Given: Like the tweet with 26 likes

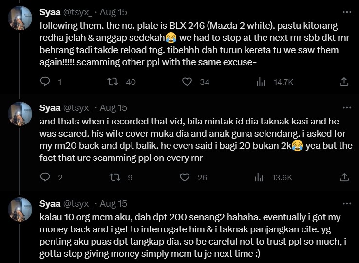Looking at the screenshot, I should click(187, 177).
